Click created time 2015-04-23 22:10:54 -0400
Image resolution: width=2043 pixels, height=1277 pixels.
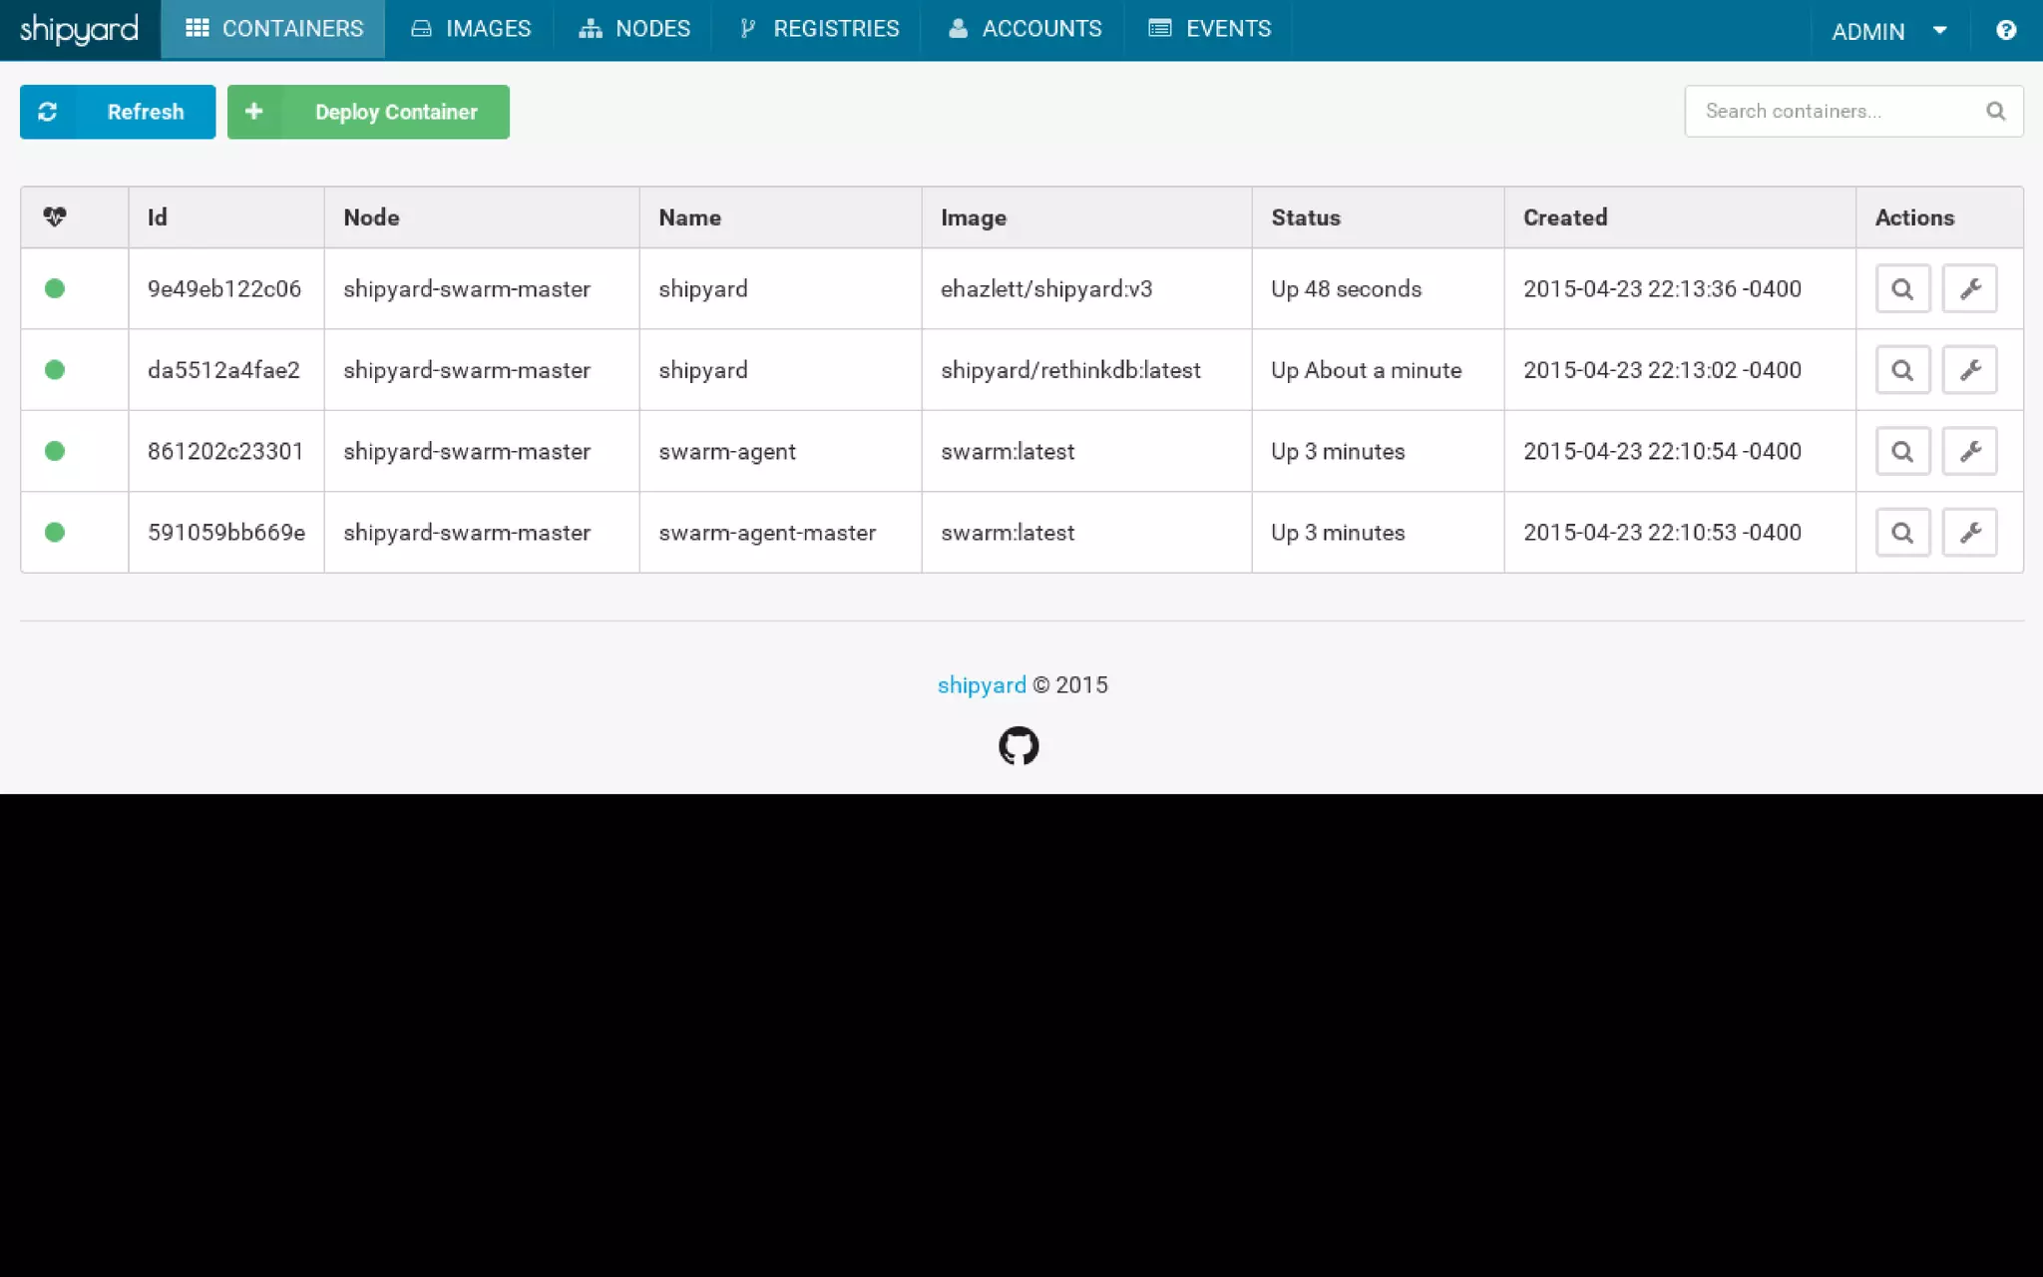click(x=1662, y=451)
